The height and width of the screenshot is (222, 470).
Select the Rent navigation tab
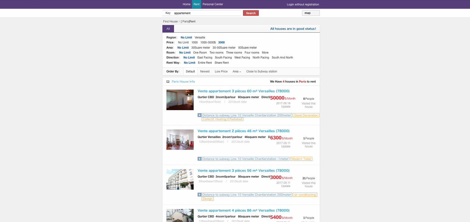(196, 4)
